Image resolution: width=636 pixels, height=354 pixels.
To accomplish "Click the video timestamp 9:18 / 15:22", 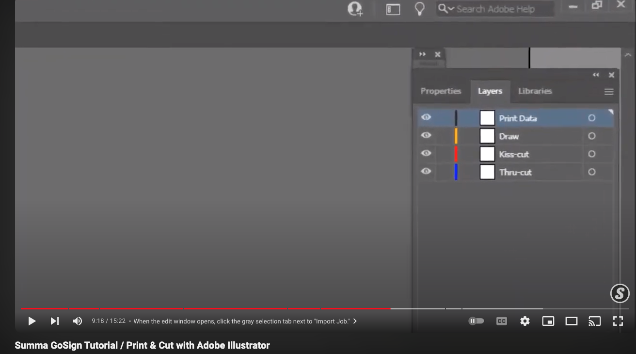I will [109, 321].
